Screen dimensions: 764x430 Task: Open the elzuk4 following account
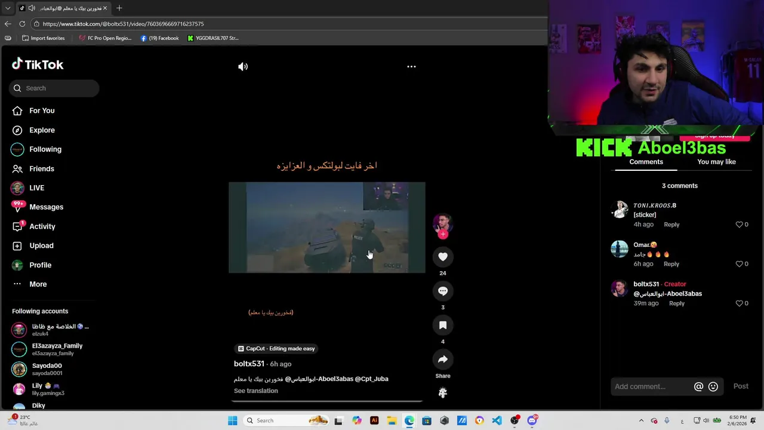(x=51, y=330)
